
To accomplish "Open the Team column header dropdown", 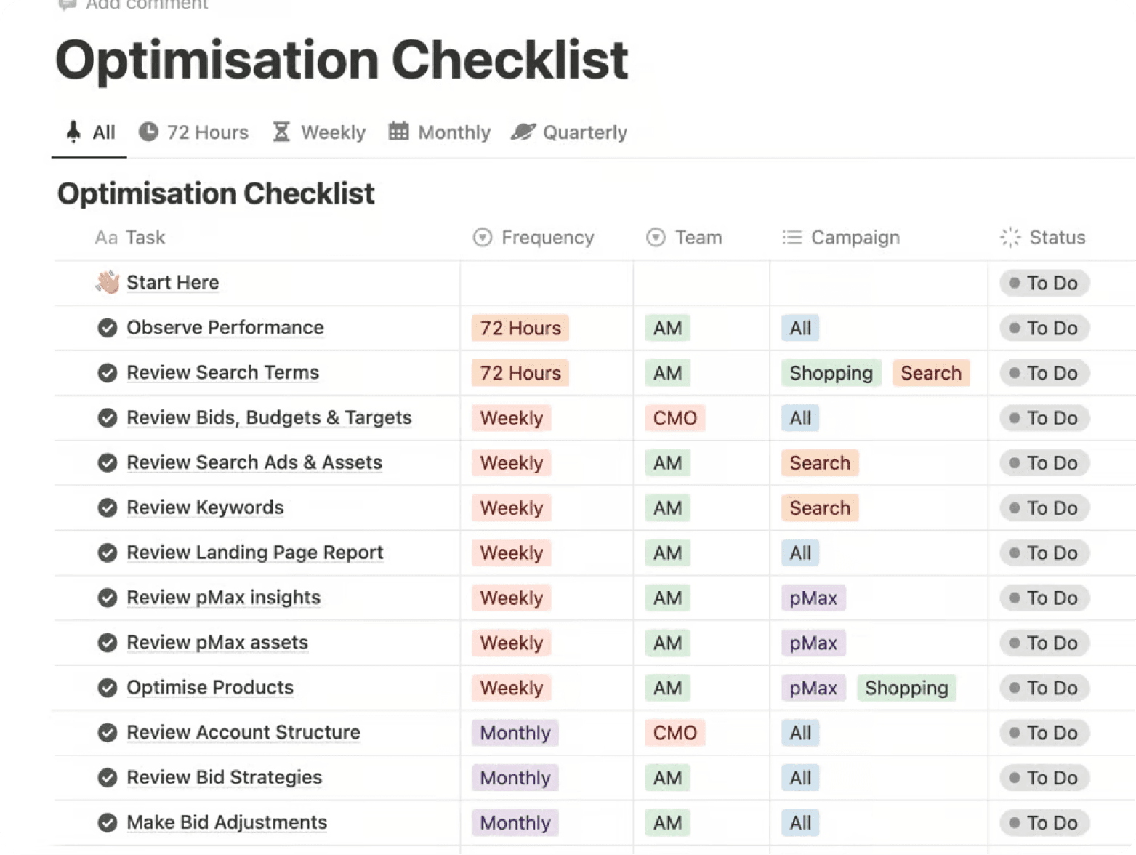I will pos(684,238).
